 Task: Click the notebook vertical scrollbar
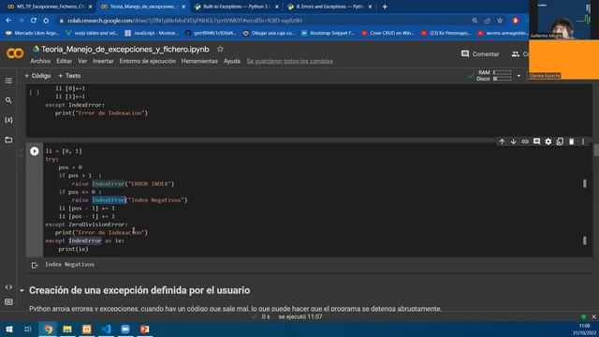(596, 150)
